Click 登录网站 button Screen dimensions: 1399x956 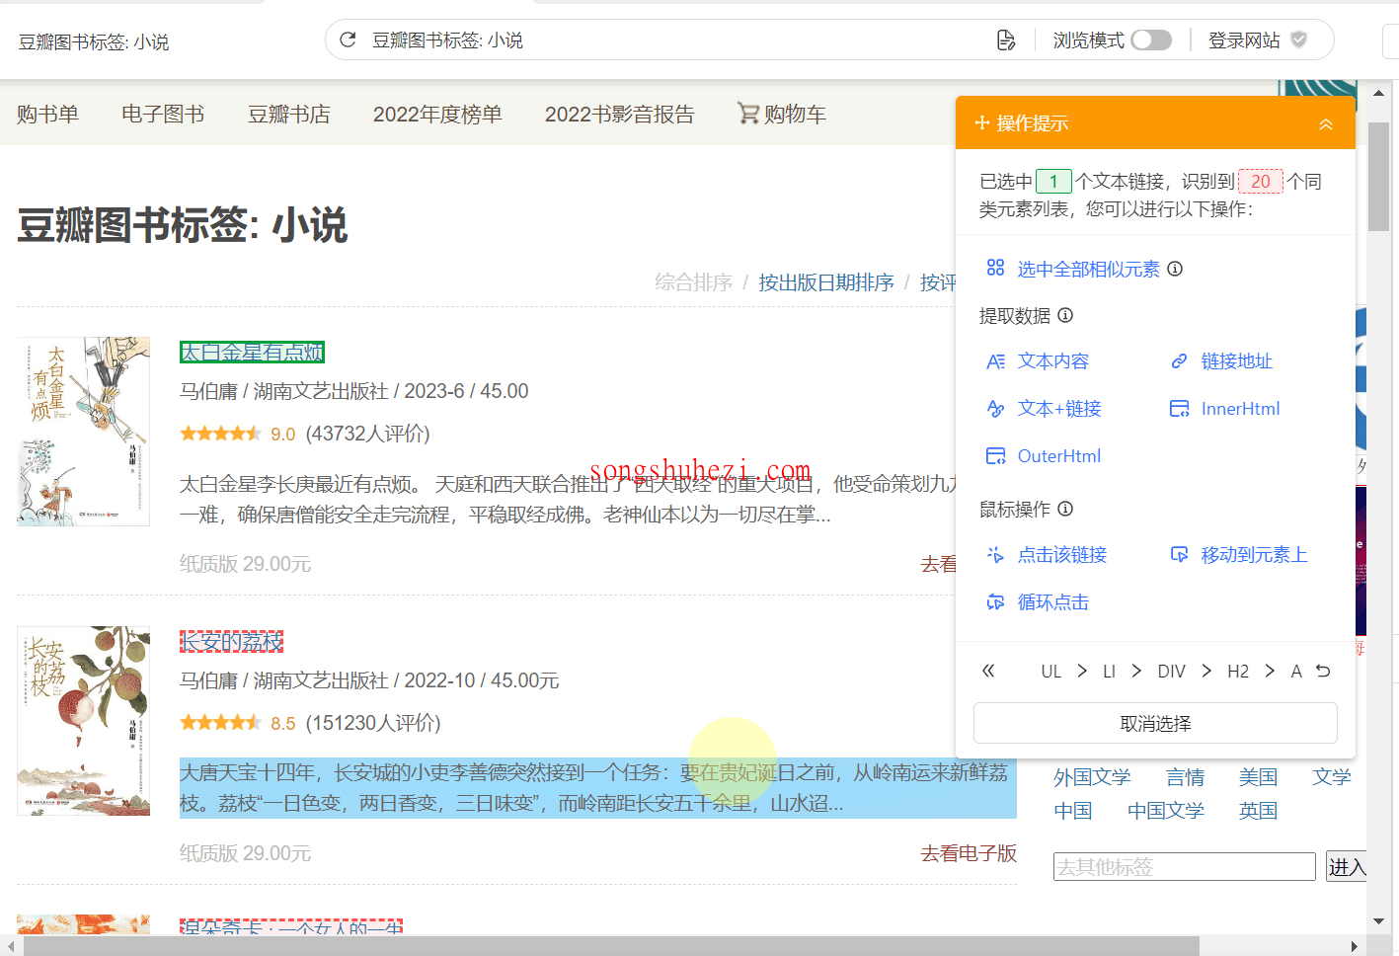click(1244, 40)
